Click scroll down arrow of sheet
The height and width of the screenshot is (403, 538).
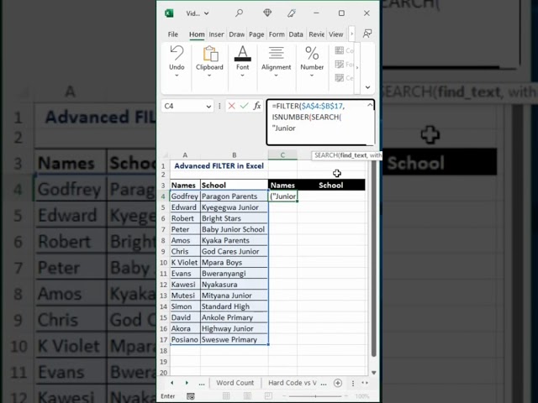373,373
